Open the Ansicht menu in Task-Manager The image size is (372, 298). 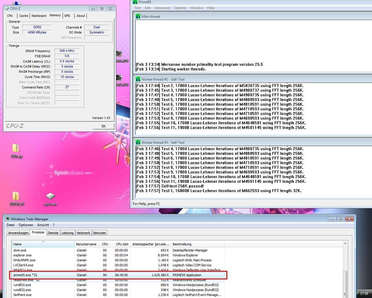[x=43, y=225]
